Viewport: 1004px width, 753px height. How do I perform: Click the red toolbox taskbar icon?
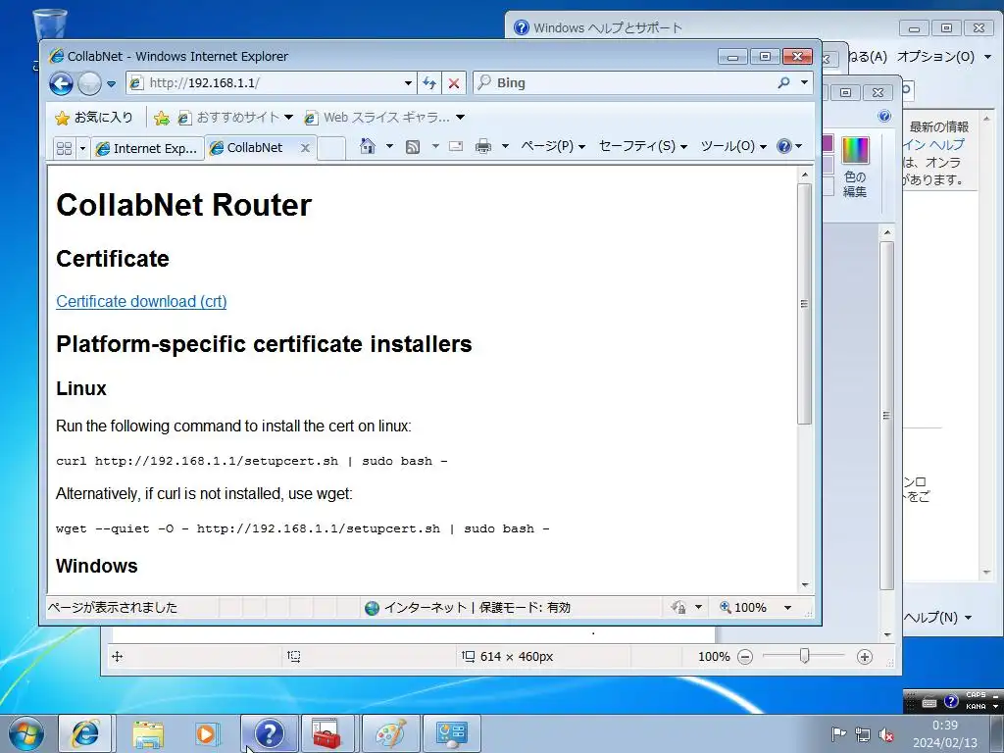327,733
